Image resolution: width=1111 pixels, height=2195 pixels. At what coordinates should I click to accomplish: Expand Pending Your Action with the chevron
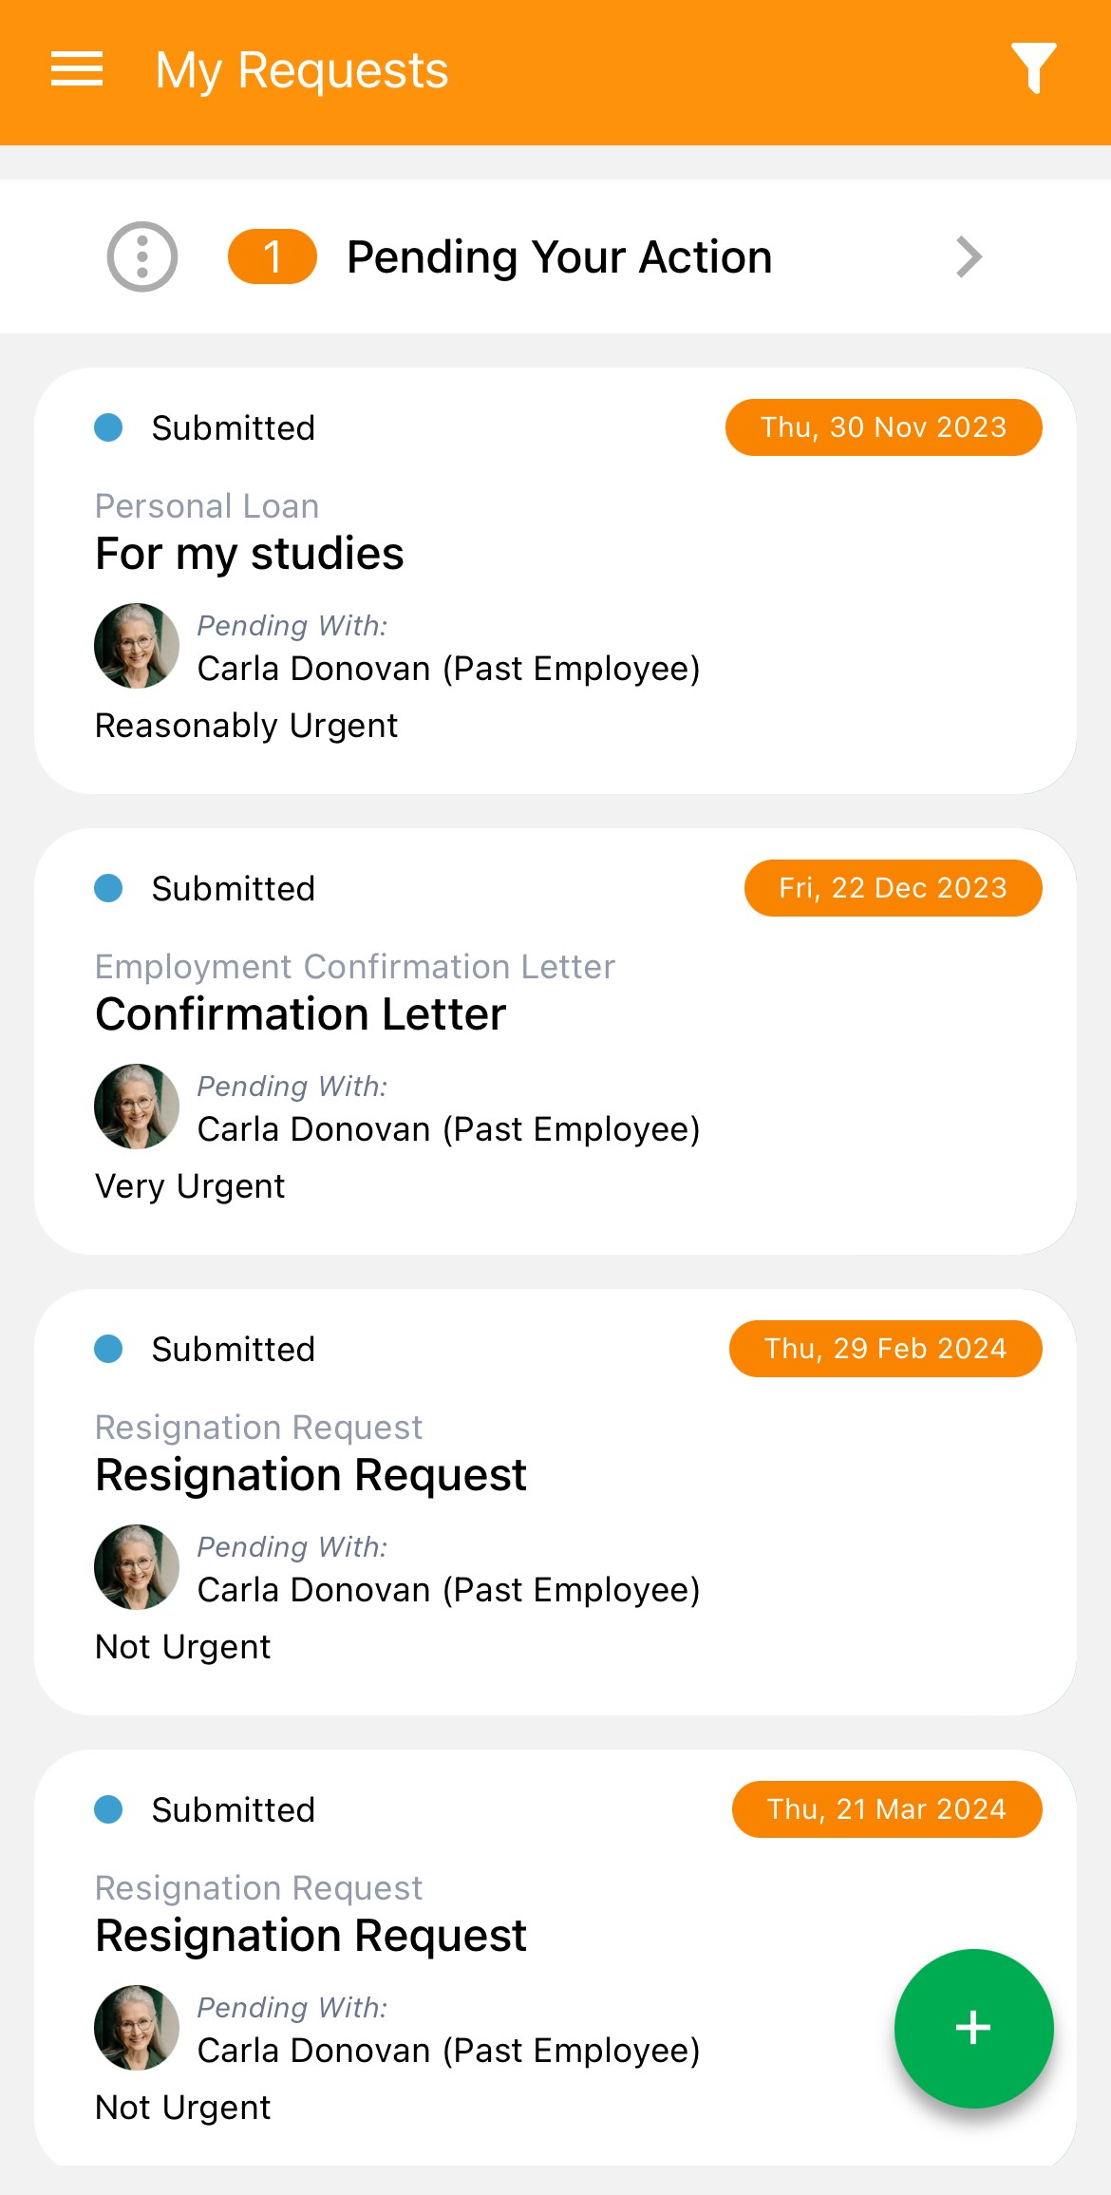[969, 256]
